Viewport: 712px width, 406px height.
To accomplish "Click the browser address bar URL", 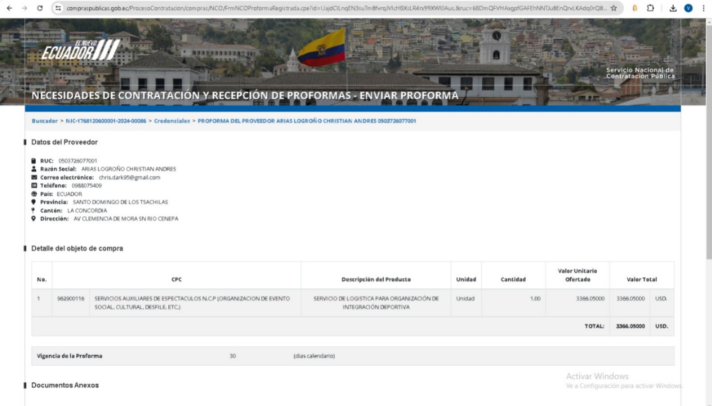I will point(334,8).
